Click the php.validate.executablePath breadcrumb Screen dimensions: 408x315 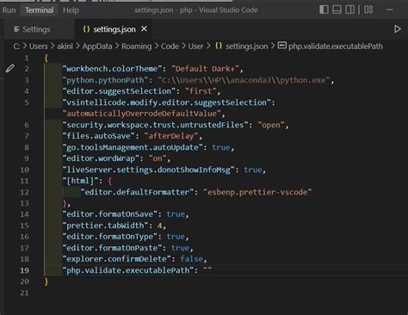pyautogui.click(x=336, y=46)
